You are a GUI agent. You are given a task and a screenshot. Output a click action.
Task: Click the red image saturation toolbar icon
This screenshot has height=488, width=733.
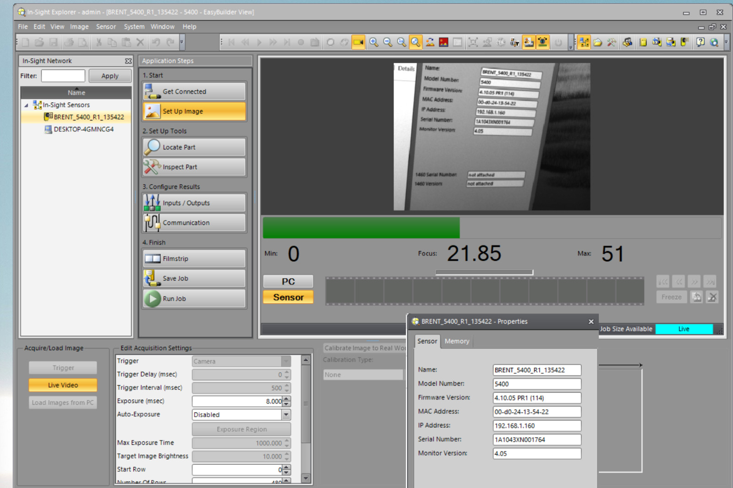point(443,43)
